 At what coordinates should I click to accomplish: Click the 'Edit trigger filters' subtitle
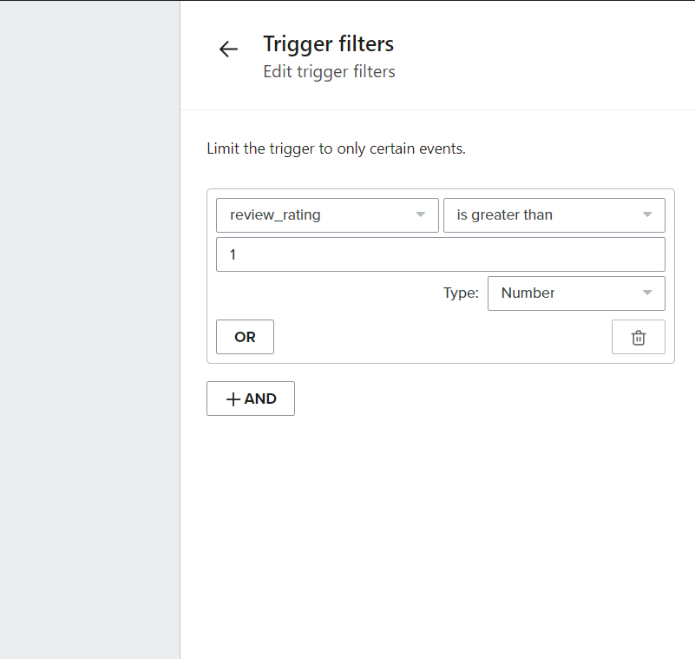[x=329, y=71]
